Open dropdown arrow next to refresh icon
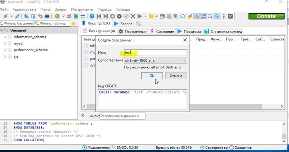Screen dimensions: 289x152 (64, 16)
